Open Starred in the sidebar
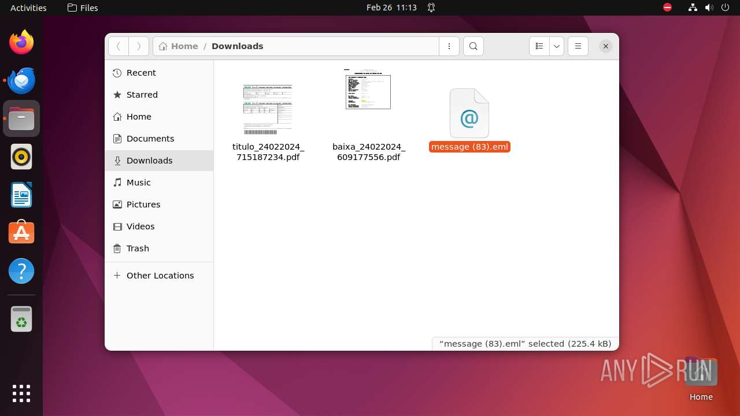740x416 pixels. click(x=159, y=95)
